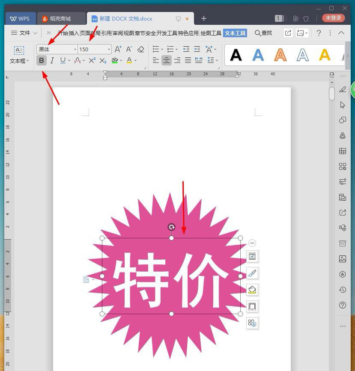
Task: Enable center text alignment
Action: point(167,60)
